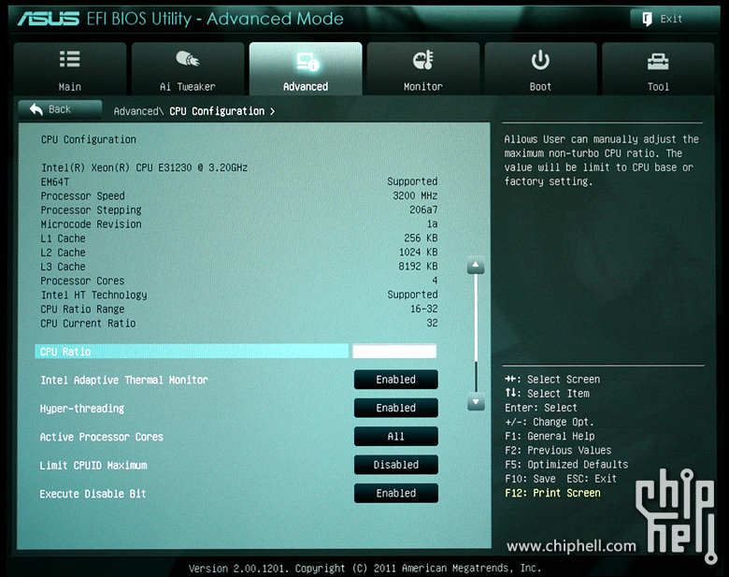Image resolution: width=729 pixels, height=577 pixels.
Task: Click the vertical scrollbar track
Action: point(476,333)
